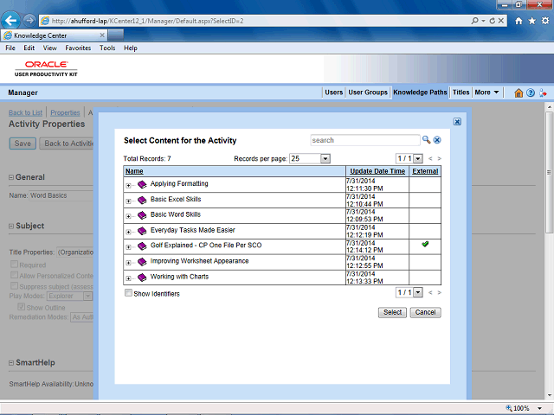Screen dimensions: 554x415
Task: Sort by the External column header
Action: pyautogui.click(x=425, y=171)
